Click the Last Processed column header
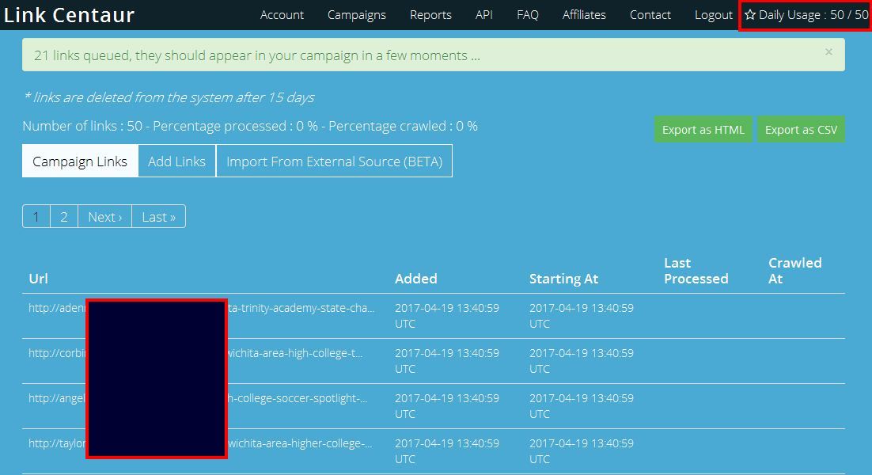Image resolution: width=872 pixels, height=475 pixels. 696,271
